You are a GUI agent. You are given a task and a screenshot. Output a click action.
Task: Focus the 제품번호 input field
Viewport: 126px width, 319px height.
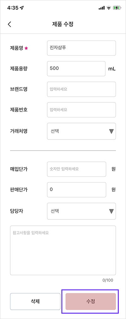click(x=82, y=110)
